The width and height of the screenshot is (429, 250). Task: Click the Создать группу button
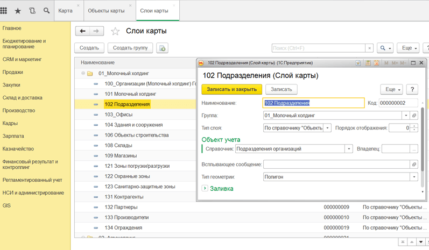click(x=130, y=48)
